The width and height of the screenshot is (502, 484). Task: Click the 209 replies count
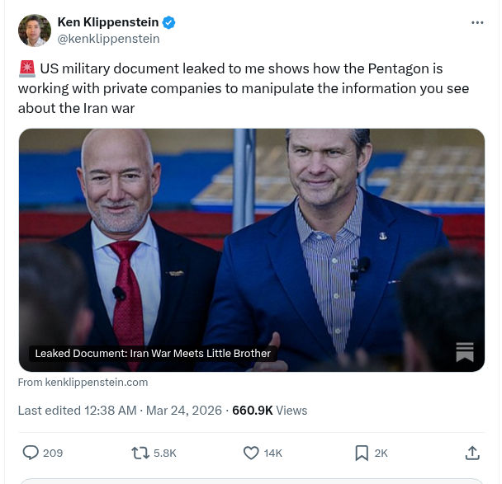53,453
